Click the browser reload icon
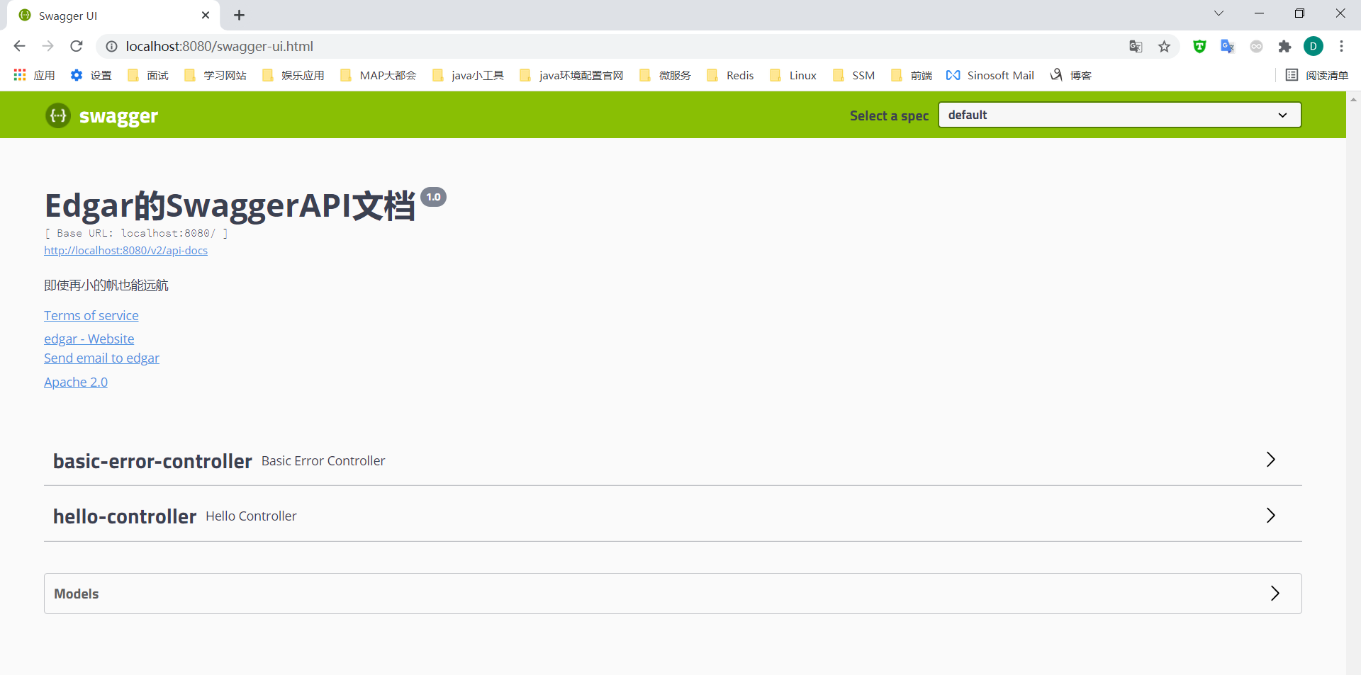The image size is (1361, 675). [x=77, y=46]
